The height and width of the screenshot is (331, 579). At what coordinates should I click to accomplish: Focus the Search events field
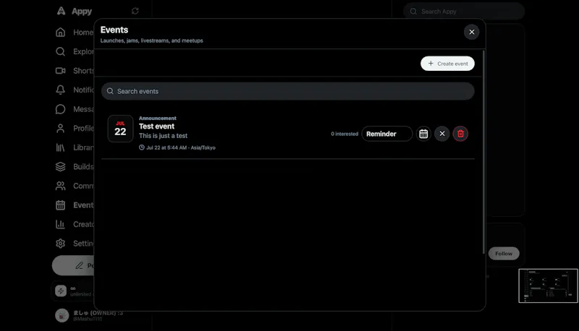(288, 91)
